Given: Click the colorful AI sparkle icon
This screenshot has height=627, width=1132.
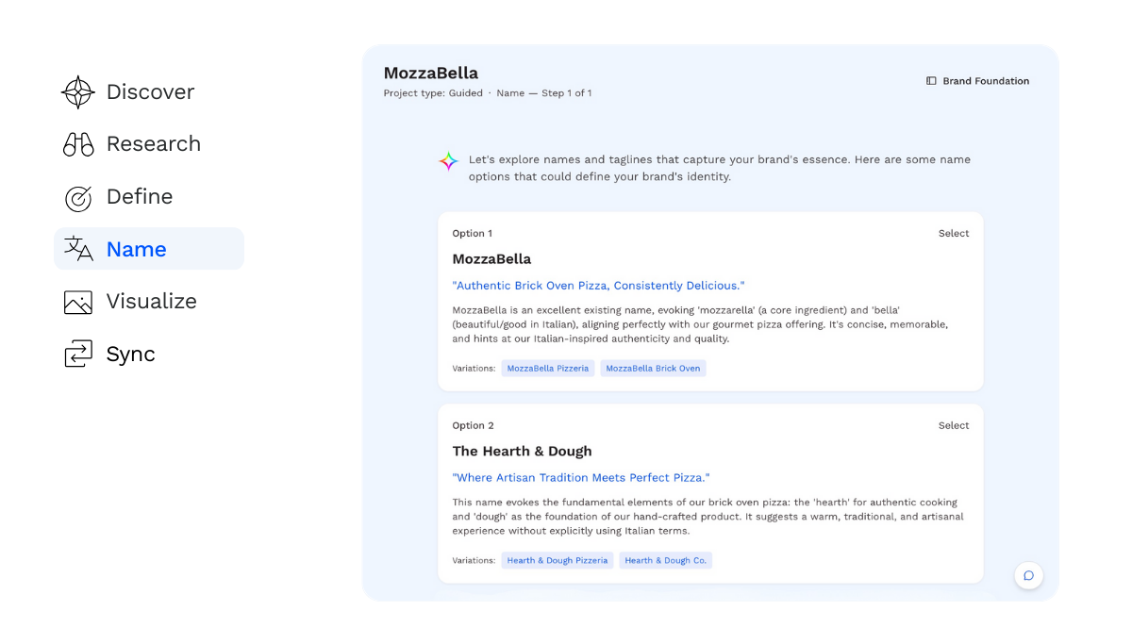Looking at the screenshot, I should click(448, 161).
